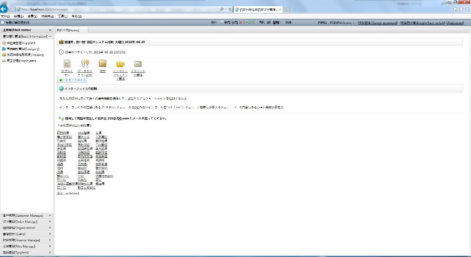Click the address bar search magnifier icon
The width and height of the screenshot is (471, 257).
222,9
